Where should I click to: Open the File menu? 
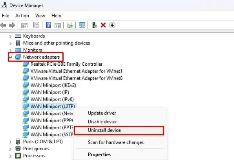pyautogui.click(x=5, y=16)
